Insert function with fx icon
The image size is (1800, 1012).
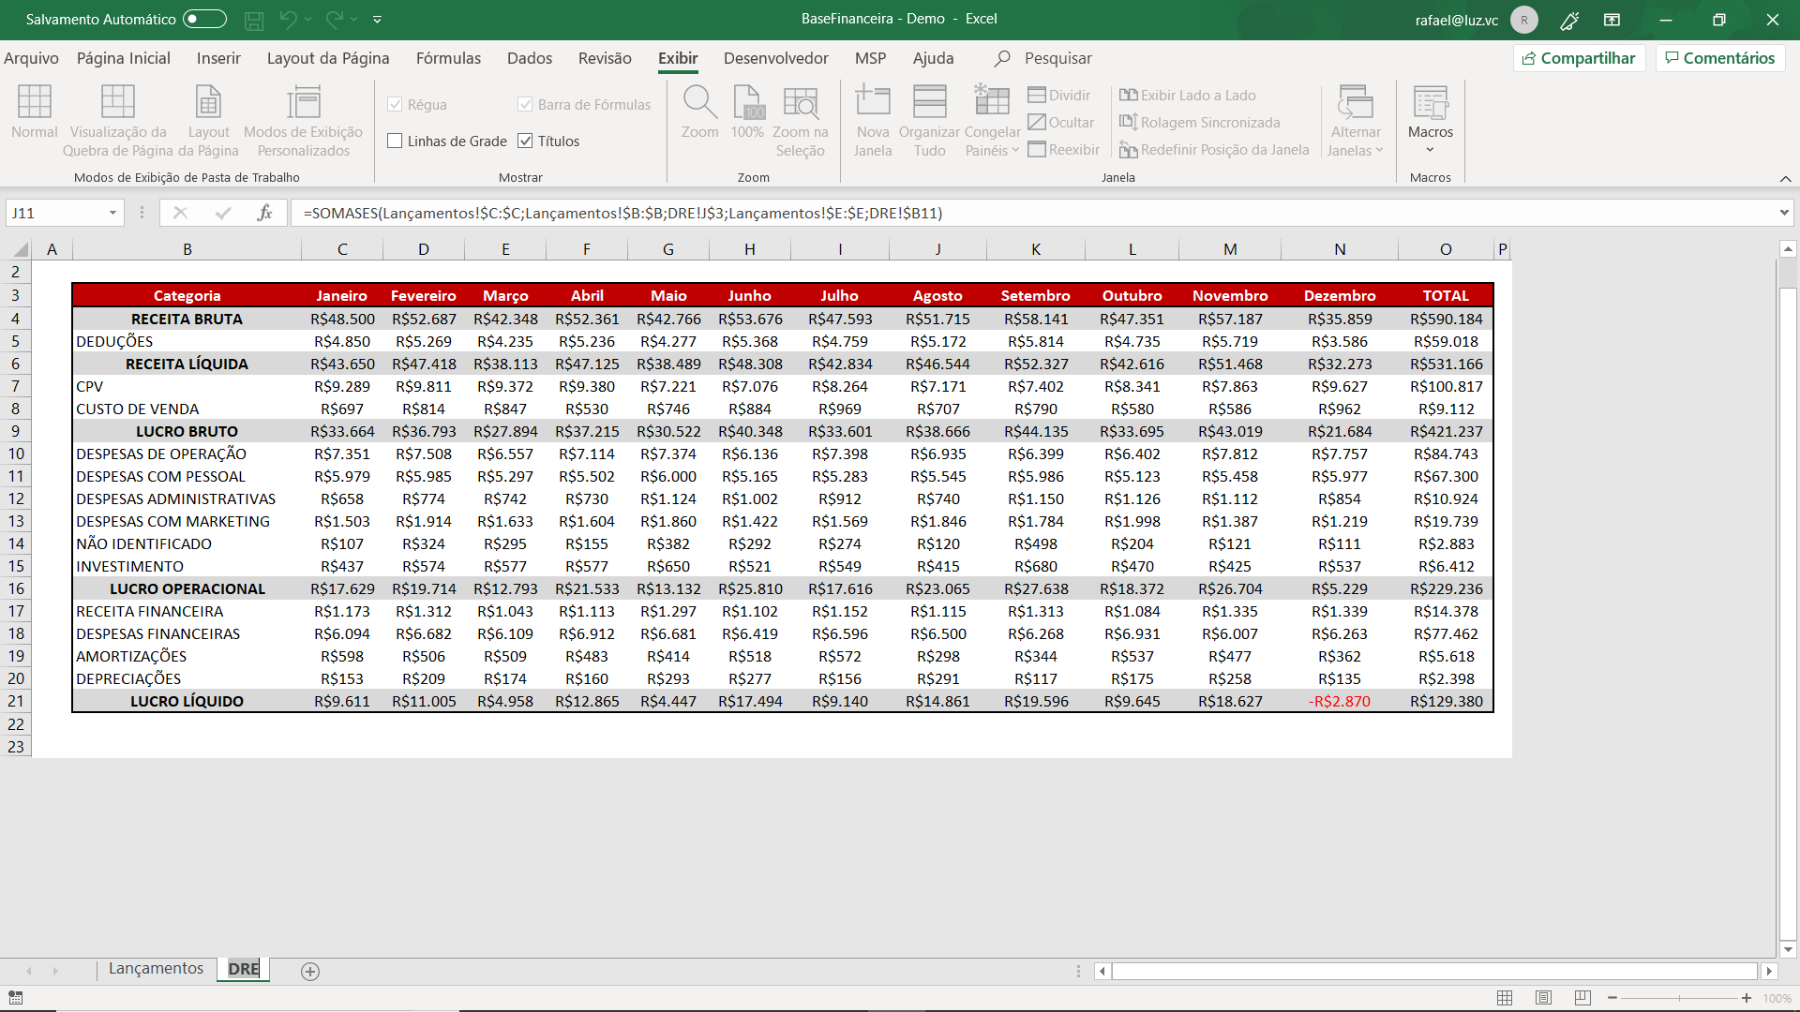tap(264, 213)
